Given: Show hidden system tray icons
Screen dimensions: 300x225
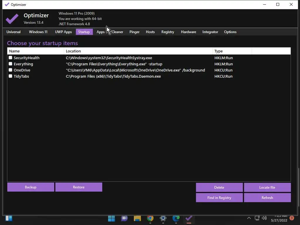Looking at the screenshot, I should [x=249, y=218].
